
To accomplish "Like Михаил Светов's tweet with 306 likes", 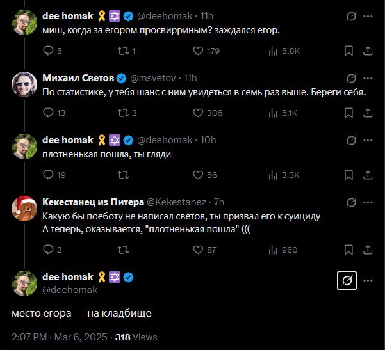I will (x=198, y=113).
